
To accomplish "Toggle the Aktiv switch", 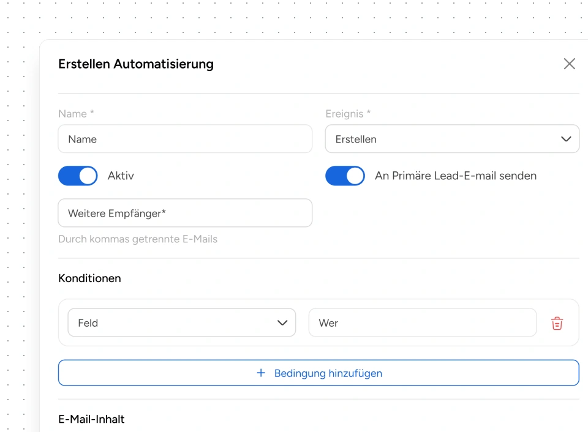I will point(78,176).
